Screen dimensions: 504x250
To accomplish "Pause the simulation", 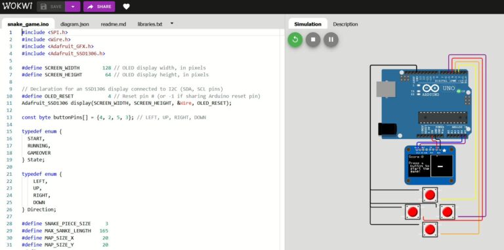I will click(331, 39).
